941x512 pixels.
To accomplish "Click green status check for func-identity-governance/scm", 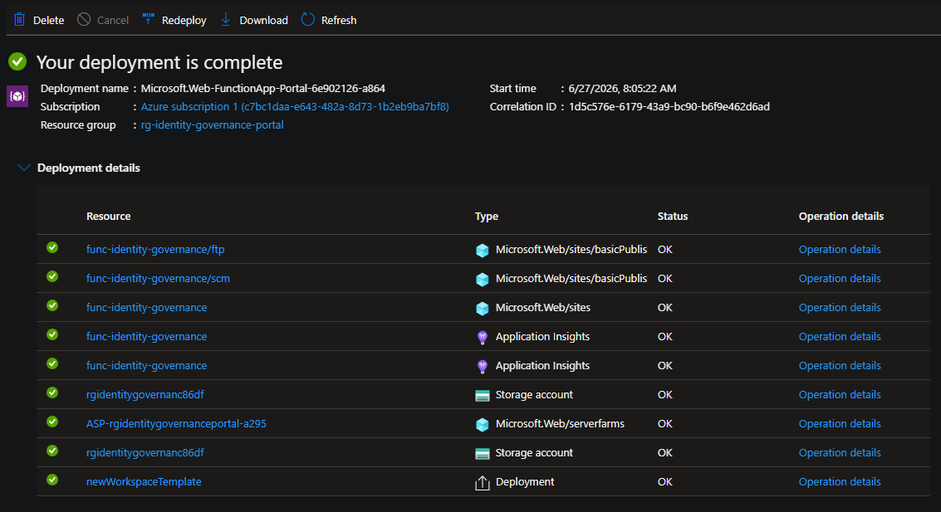I will click(x=53, y=276).
